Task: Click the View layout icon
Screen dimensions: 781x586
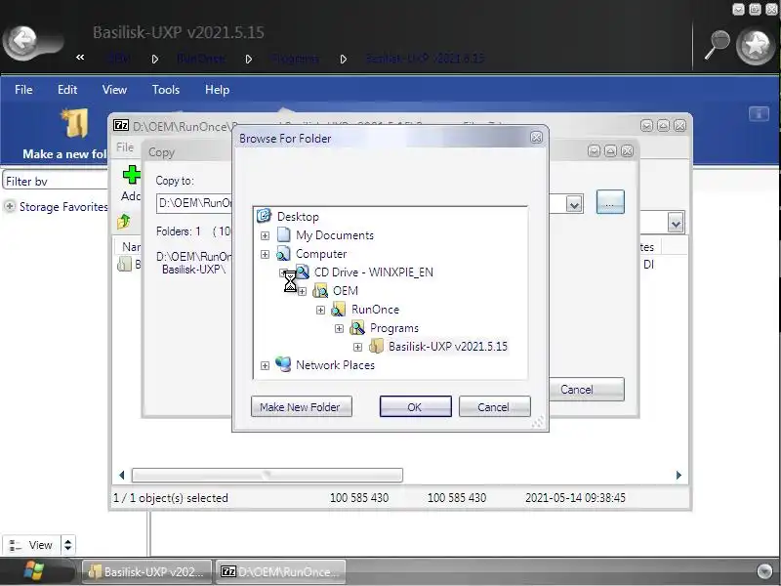Action: pyautogui.click(x=16, y=545)
